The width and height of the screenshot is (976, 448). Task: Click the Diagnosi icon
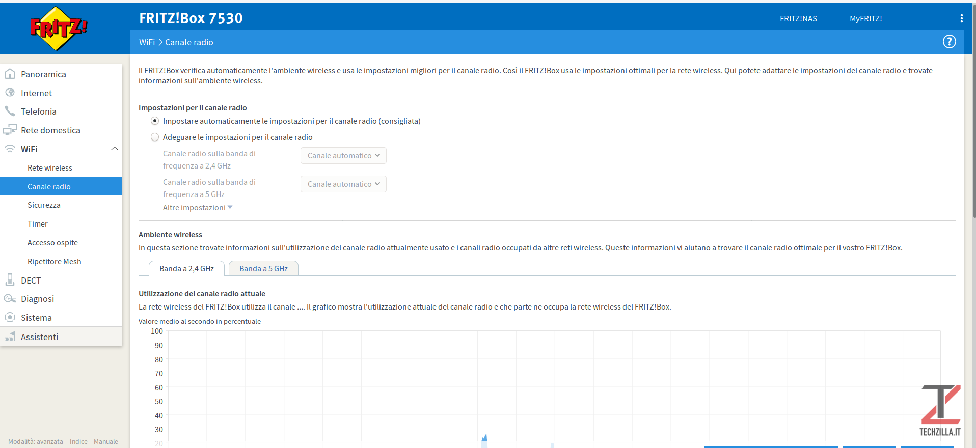tap(10, 299)
